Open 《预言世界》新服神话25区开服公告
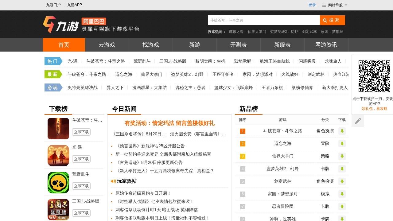393x221 pixels. point(150,146)
